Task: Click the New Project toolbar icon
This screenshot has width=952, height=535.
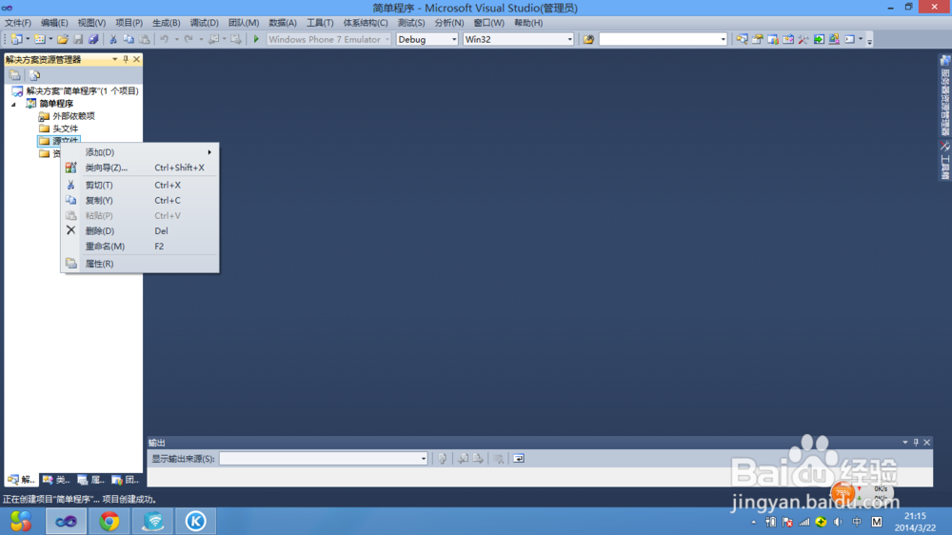Action: (x=16, y=39)
